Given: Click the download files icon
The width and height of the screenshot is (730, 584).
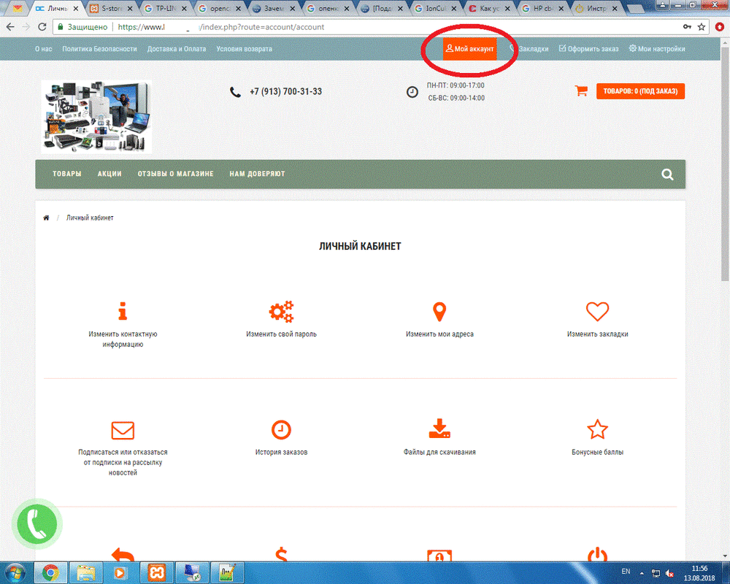Looking at the screenshot, I should pyautogui.click(x=439, y=429).
